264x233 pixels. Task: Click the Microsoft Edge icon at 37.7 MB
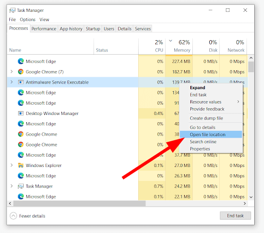21,155
